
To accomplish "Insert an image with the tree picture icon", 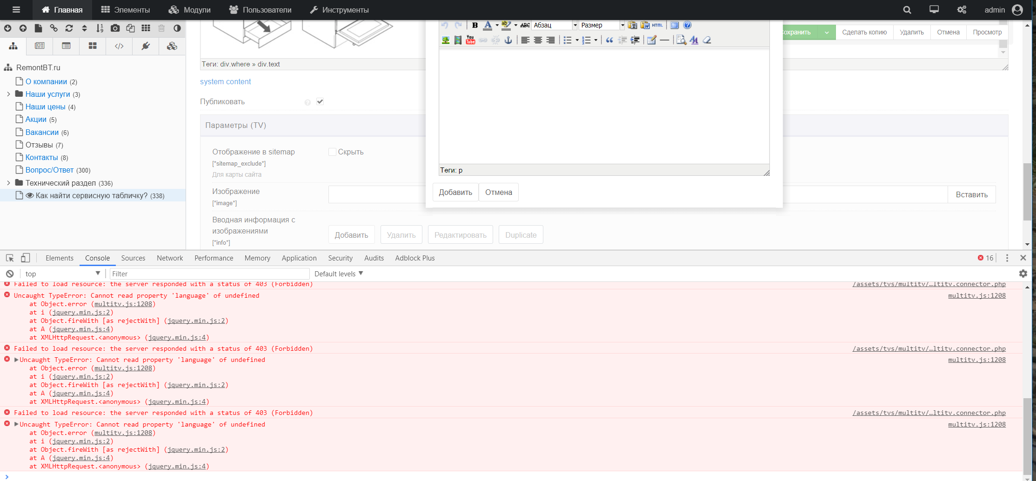I will (x=446, y=40).
